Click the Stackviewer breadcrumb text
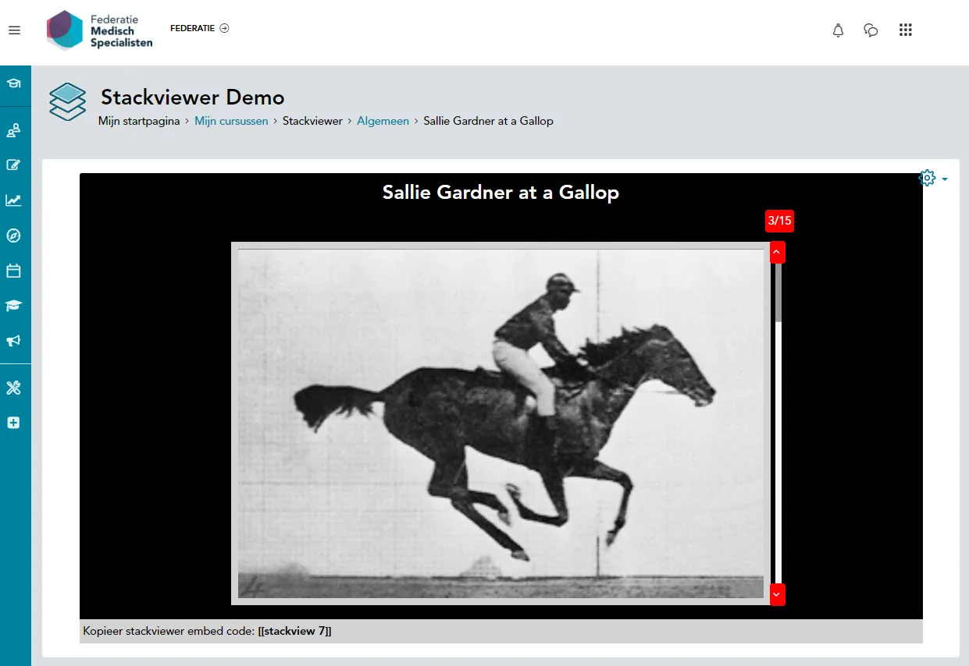This screenshot has height=666, width=969. click(x=312, y=121)
